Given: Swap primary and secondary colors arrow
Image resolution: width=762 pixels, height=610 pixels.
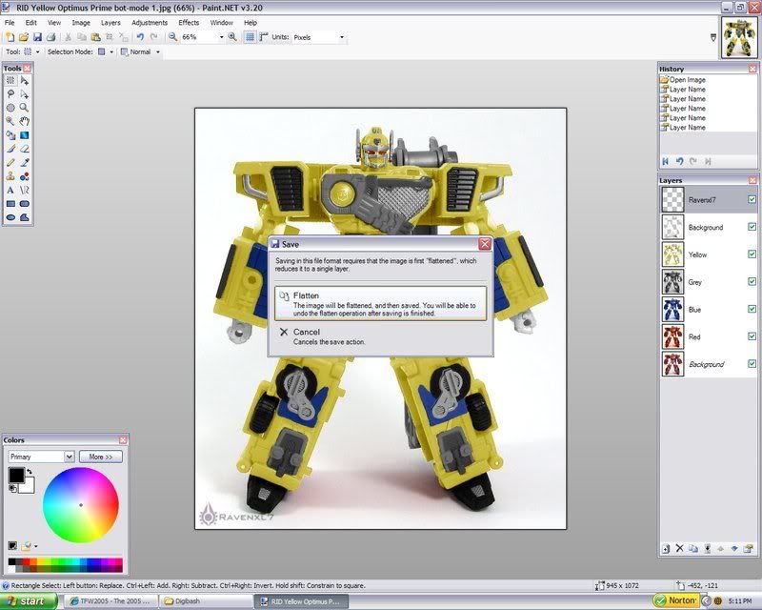Looking at the screenshot, I should click(30, 471).
